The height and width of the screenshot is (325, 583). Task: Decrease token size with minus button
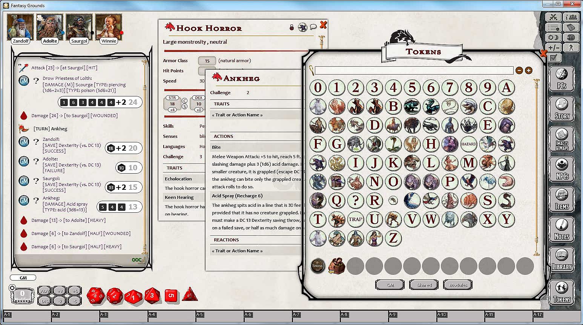[519, 70]
